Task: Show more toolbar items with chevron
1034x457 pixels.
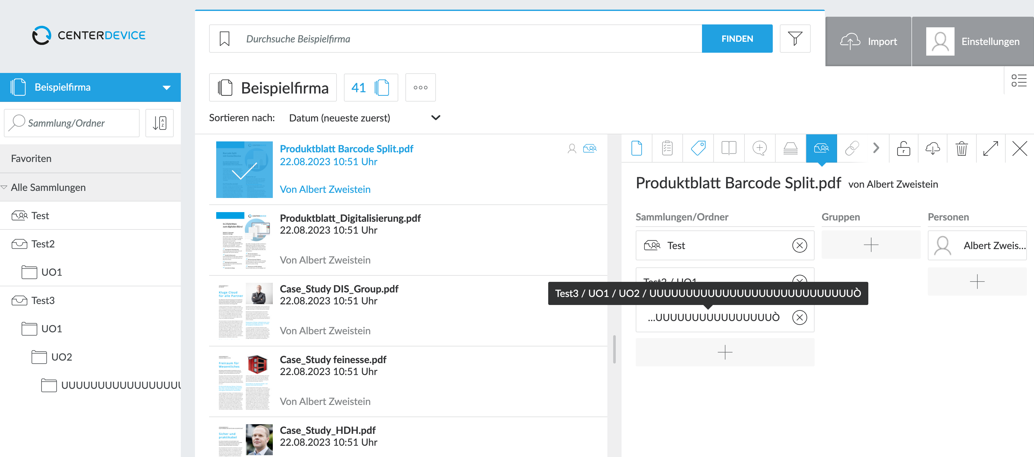Action: 876,148
